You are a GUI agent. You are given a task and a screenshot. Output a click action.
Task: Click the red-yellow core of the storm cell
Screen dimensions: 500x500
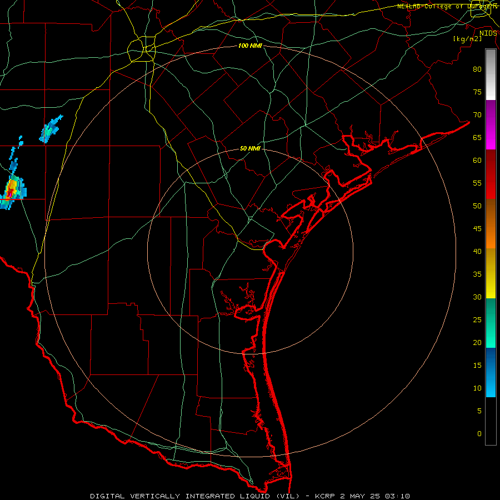tap(11, 189)
